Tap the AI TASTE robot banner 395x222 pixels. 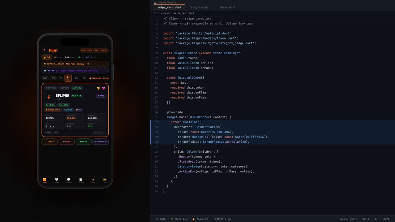coord(75,70)
